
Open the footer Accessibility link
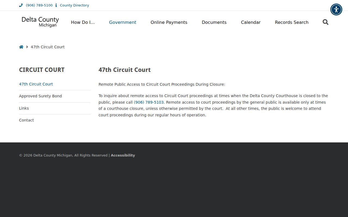[123, 155]
